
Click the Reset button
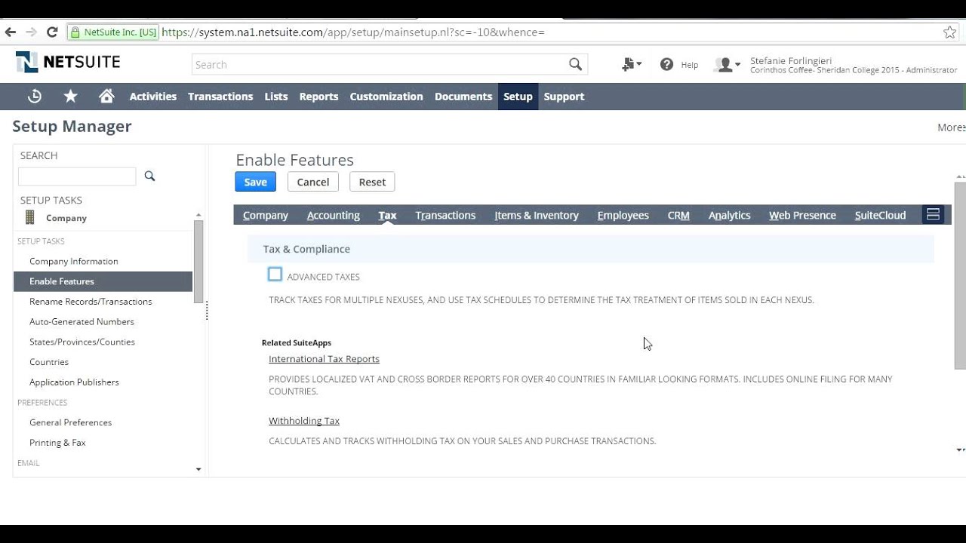tap(372, 182)
